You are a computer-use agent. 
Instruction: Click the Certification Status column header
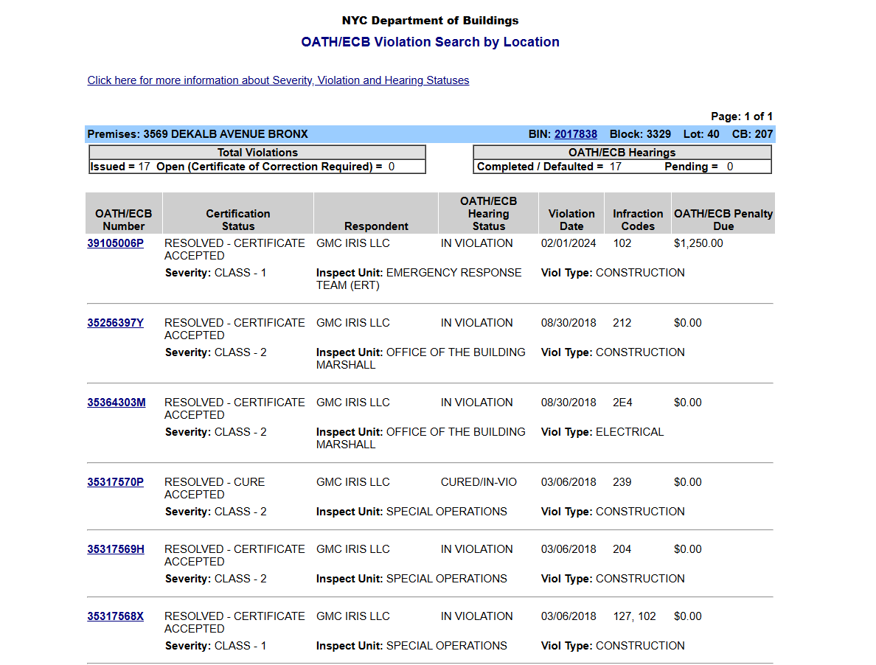click(x=237, y=220)
